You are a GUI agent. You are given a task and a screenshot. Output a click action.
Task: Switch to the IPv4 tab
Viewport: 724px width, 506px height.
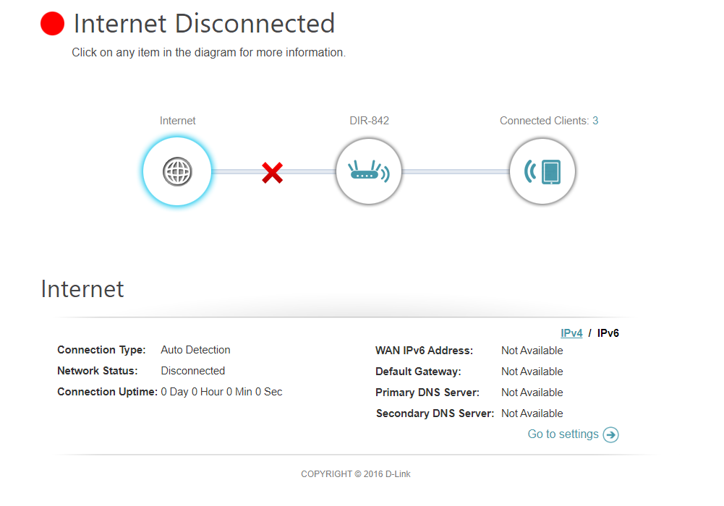571,333
